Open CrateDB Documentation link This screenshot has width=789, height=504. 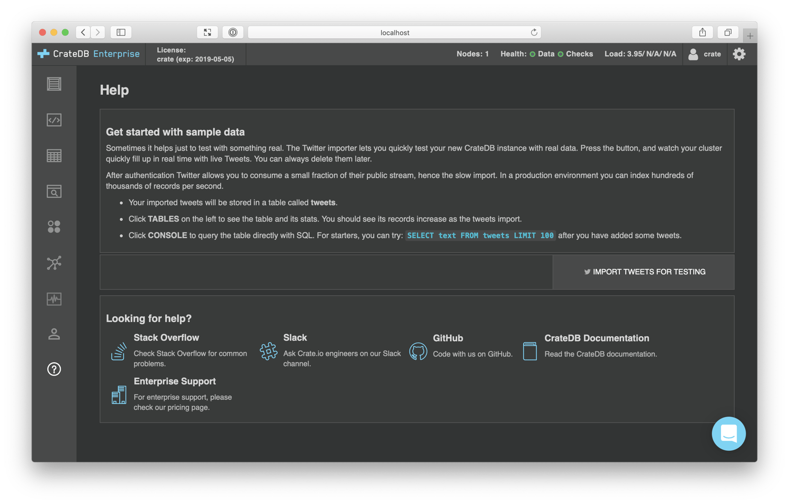[x=597, y=338]
